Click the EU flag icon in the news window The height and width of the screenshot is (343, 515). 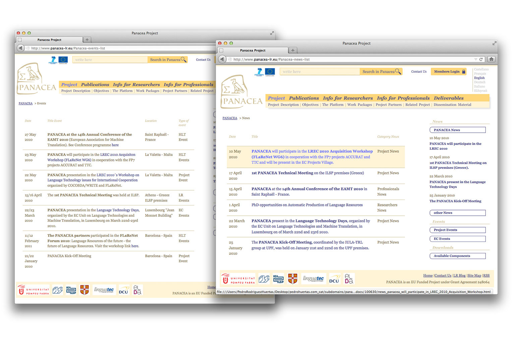[270, 72]
